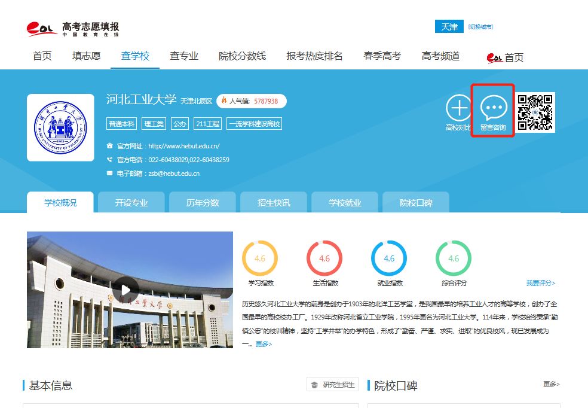Click 我要评分 link
The width and height of the screenshot is (588, 408).
(x=540, y=283)
